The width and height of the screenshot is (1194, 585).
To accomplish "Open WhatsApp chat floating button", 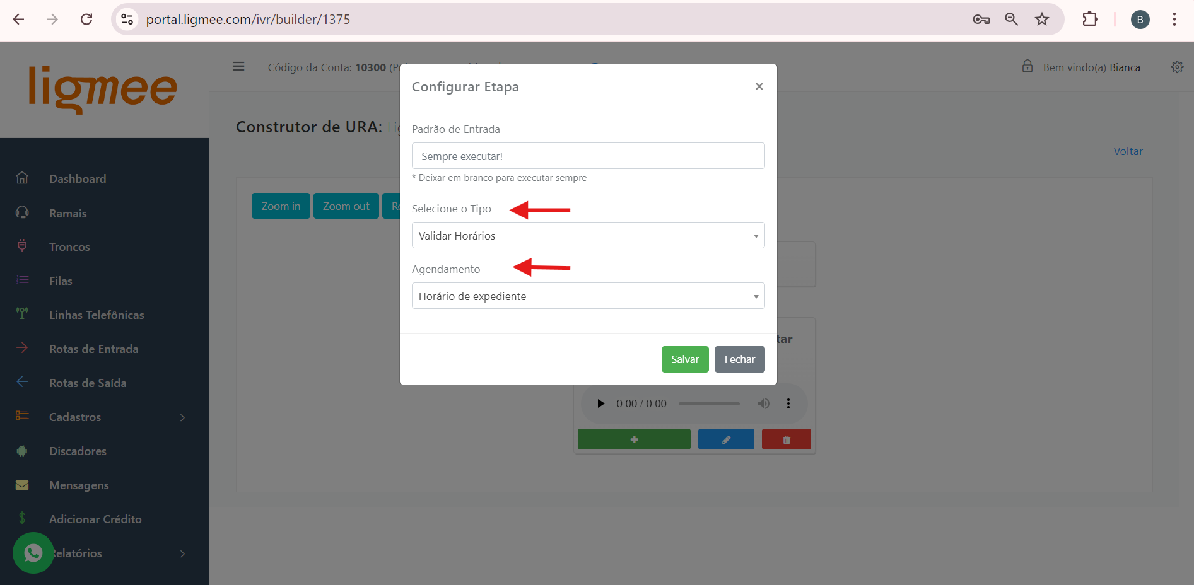I will coord(33,553).
